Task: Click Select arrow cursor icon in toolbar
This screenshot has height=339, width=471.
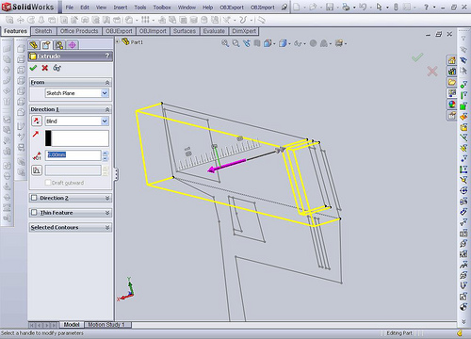Action: 380,7
